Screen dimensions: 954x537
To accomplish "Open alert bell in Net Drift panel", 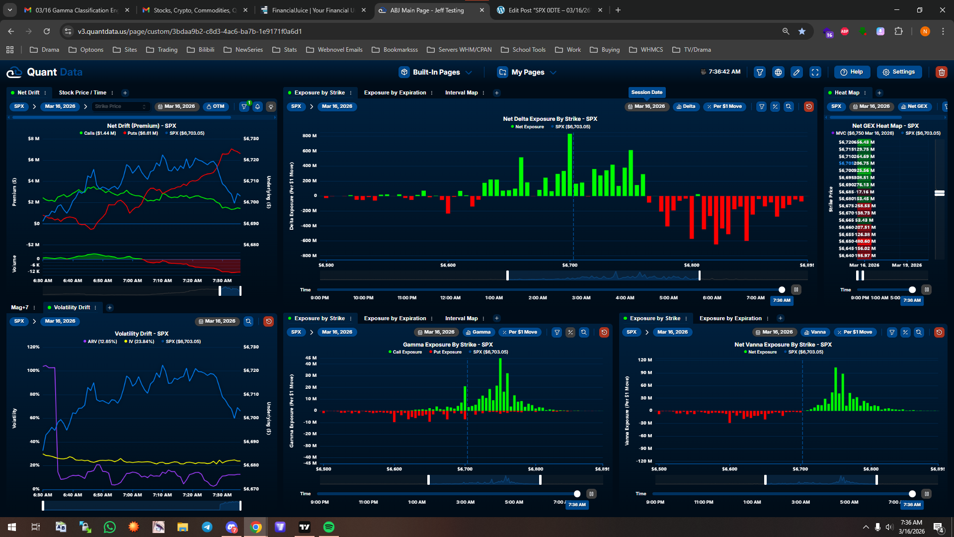I will [257, 106].
